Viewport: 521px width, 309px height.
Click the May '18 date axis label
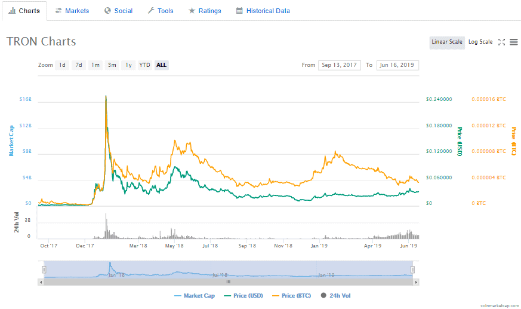174,246
